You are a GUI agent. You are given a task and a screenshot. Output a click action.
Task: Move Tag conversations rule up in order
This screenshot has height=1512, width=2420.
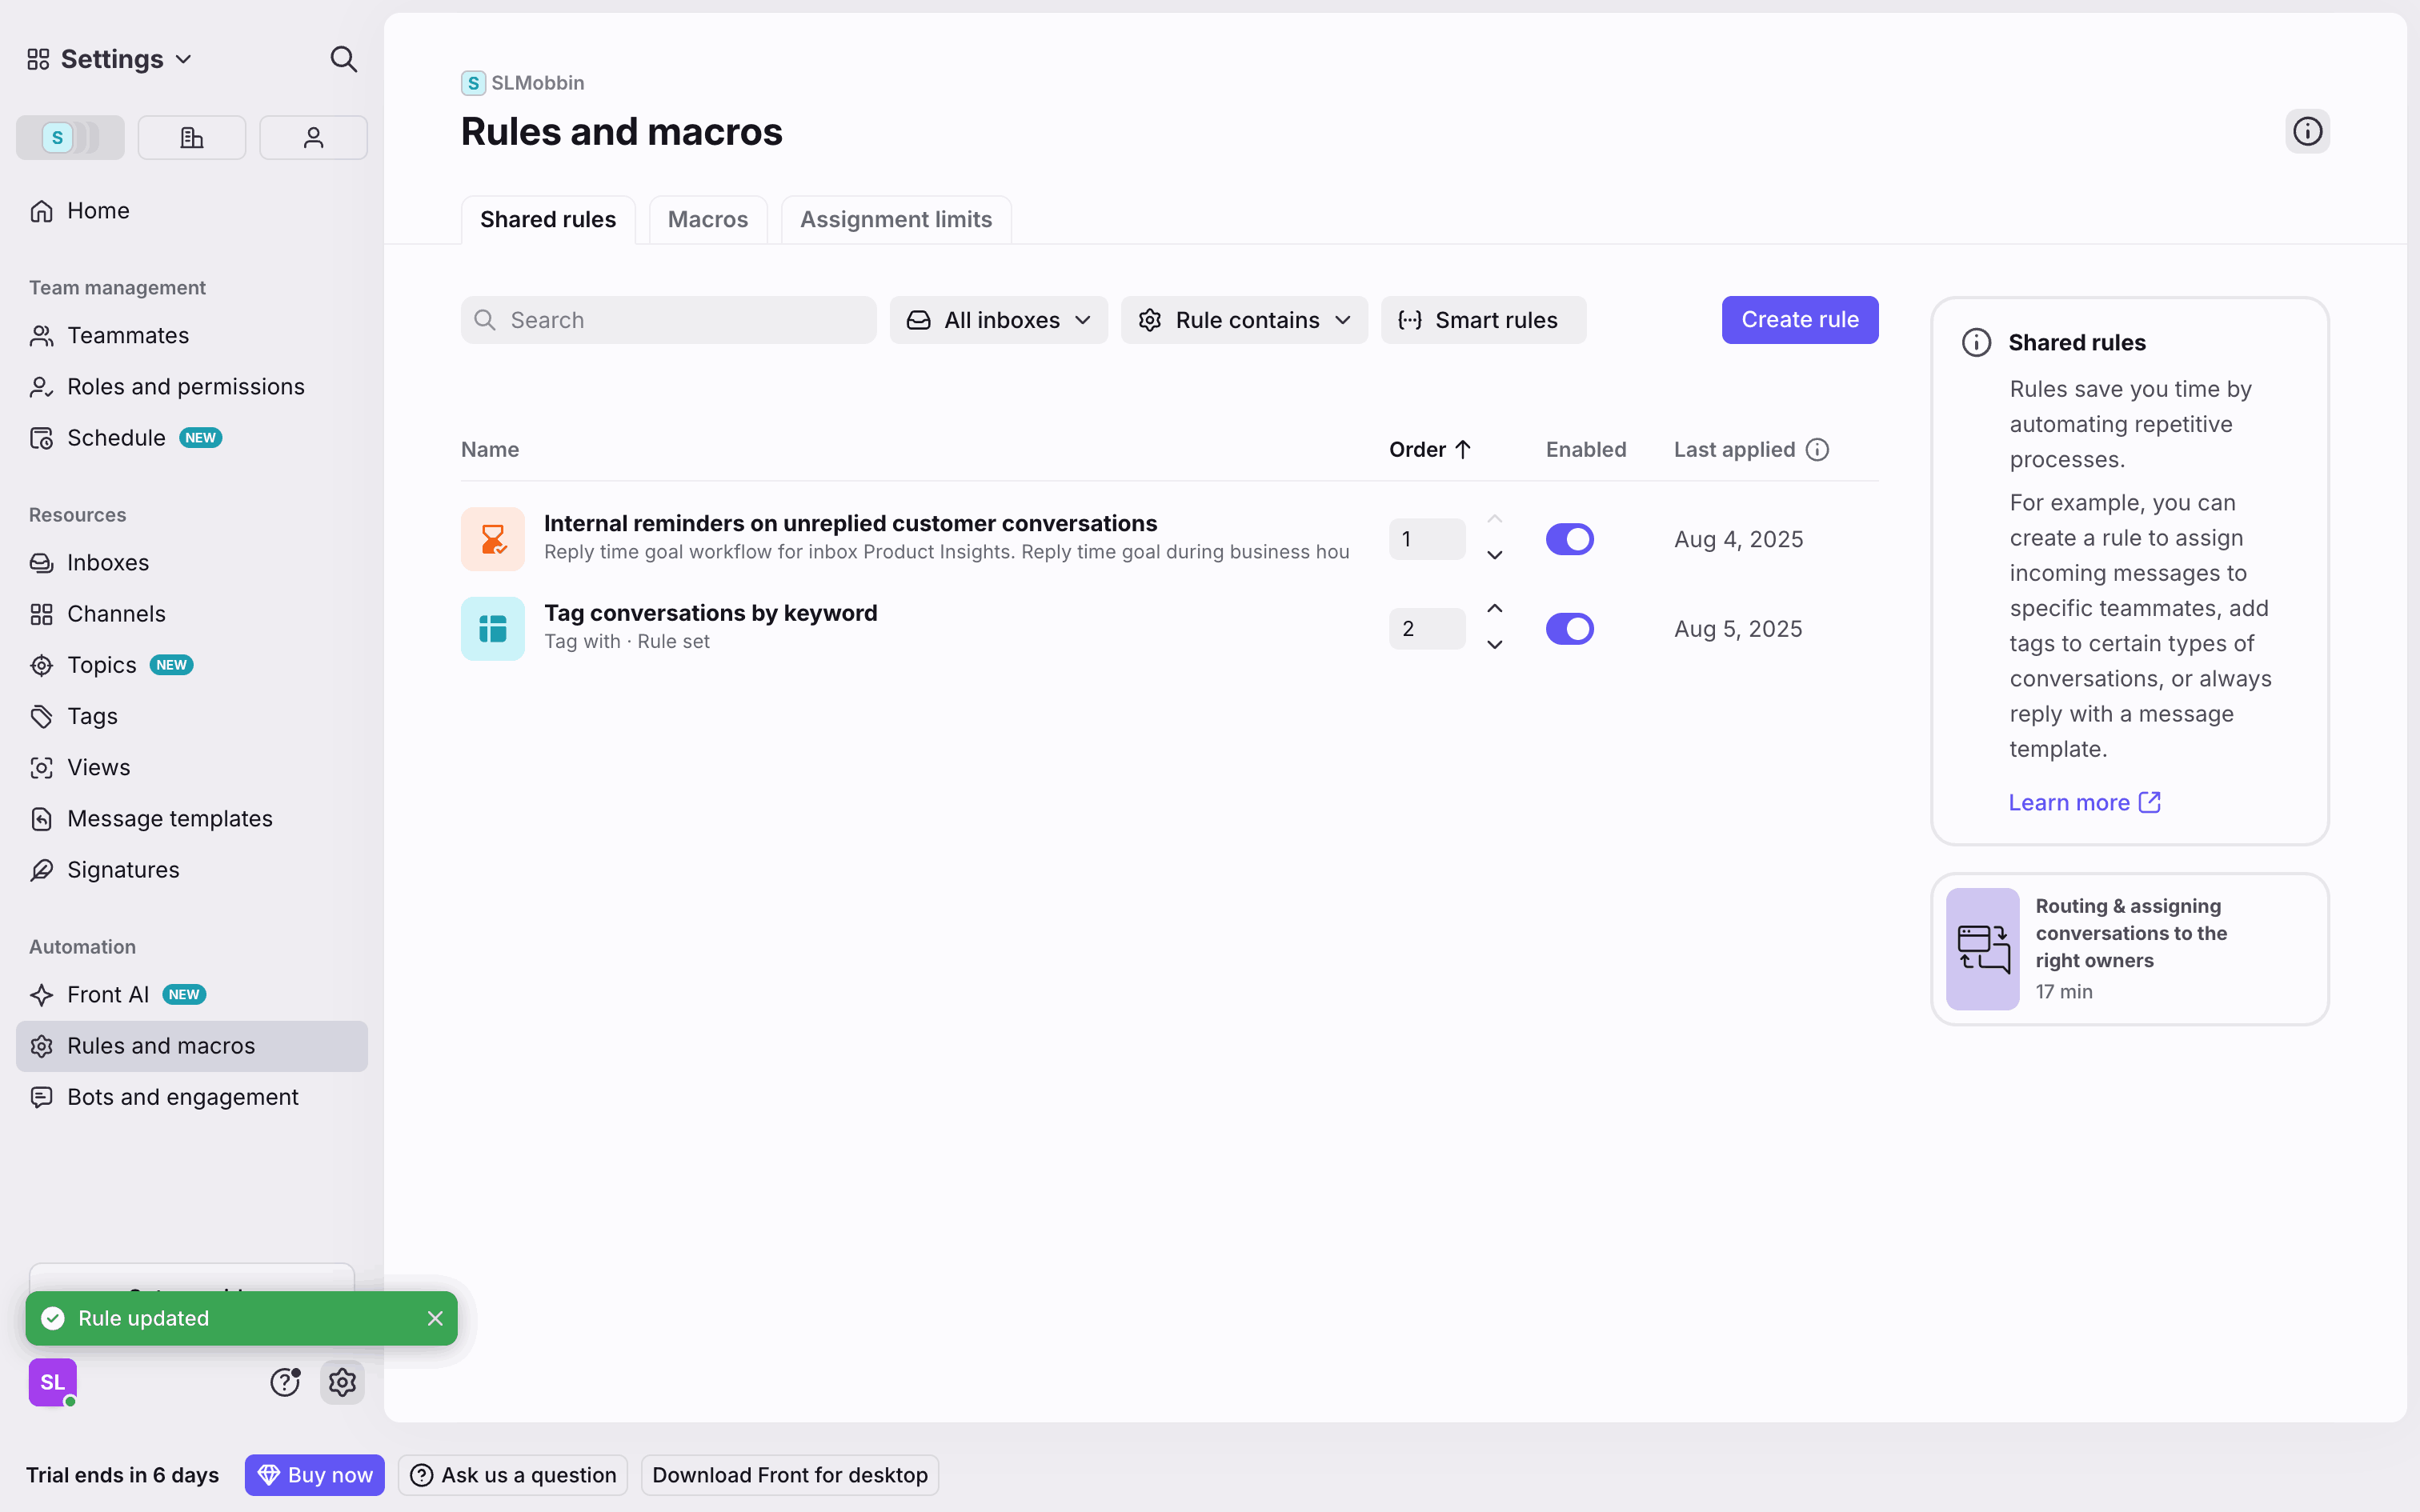[1495, 609]
